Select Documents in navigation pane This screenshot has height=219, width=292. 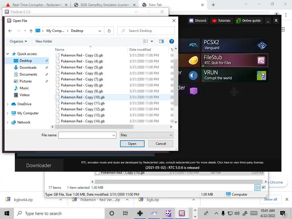[28, 74]
